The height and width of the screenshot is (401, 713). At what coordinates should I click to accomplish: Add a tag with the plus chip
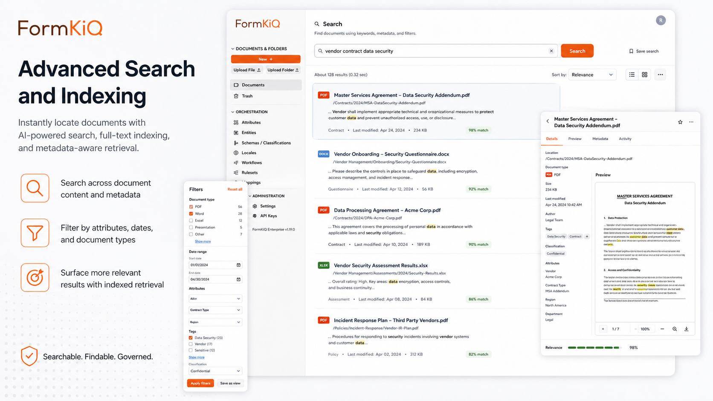click(587, 237)
